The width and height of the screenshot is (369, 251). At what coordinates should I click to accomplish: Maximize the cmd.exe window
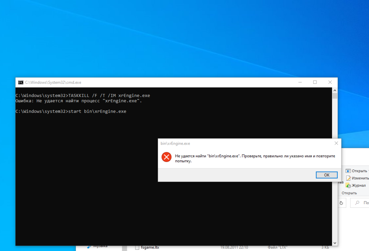pos(315,82)
